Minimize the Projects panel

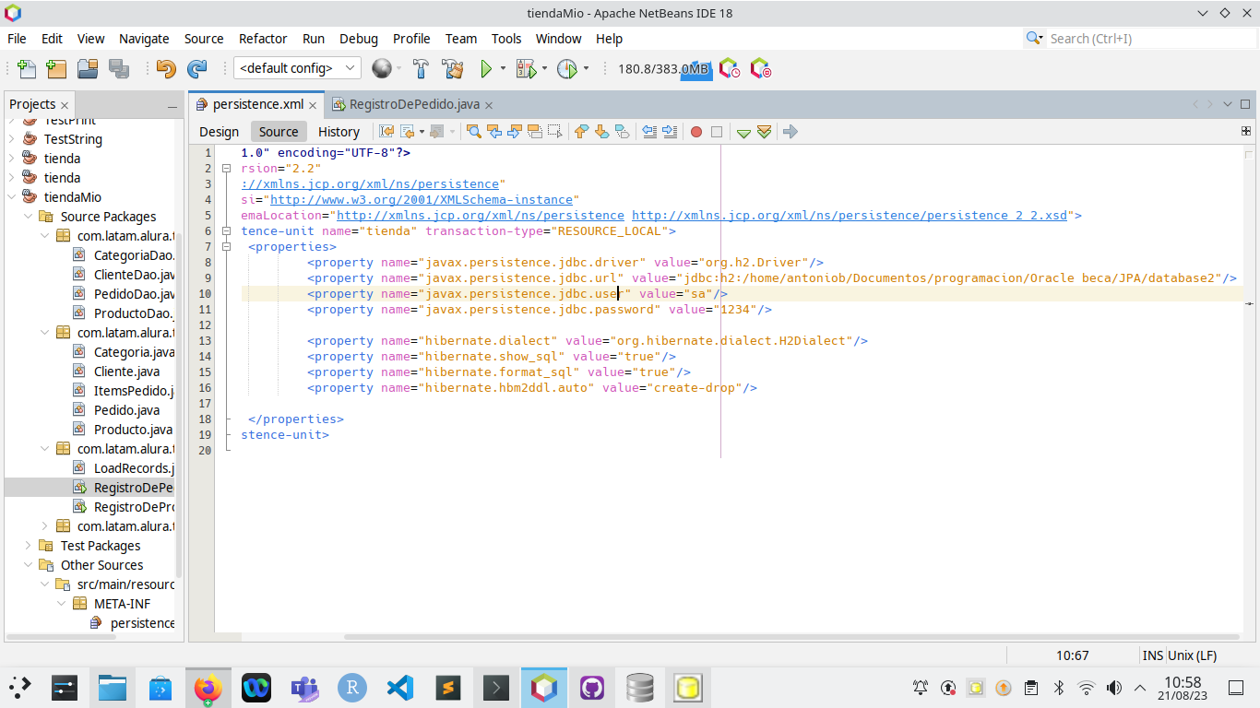pyautogui.click(x=172, y=105)
